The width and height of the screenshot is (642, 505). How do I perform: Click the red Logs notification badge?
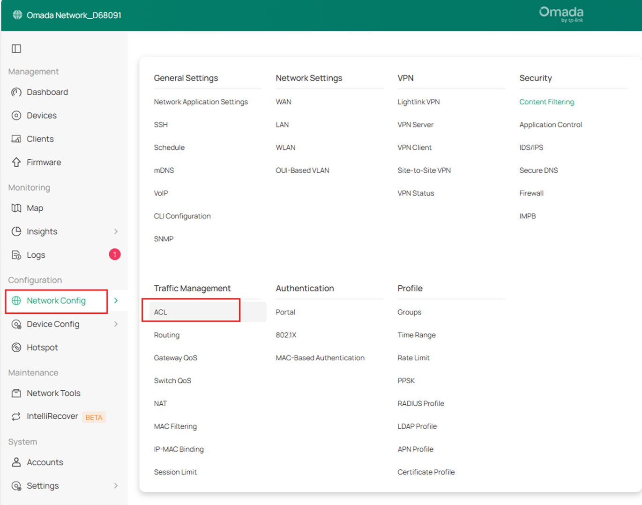(x=115, y=254)
